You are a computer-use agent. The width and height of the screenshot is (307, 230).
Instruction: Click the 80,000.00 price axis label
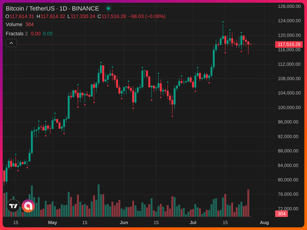coord(288,180)
